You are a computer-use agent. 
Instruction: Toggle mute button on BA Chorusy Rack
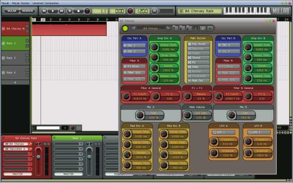45,144
